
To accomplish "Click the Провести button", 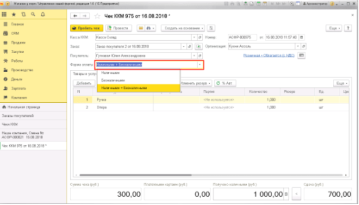I will (119, 28).
